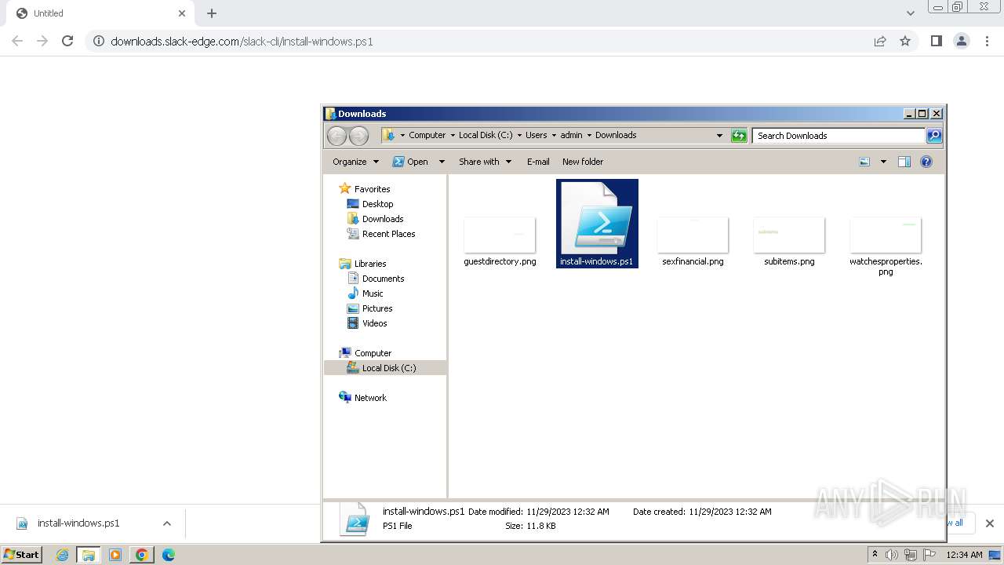Click the address bar URL
The height and width of the screenshot is (565, 1004).
[242, 42]
